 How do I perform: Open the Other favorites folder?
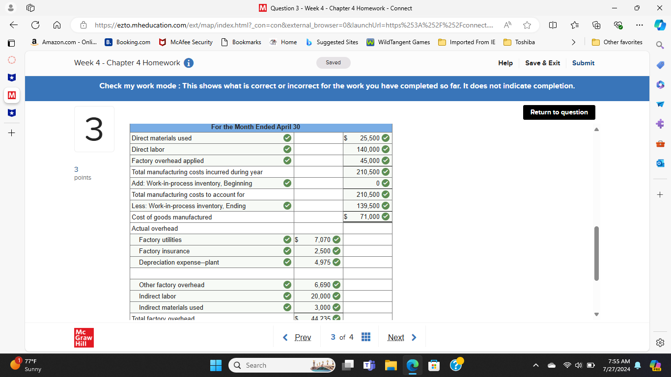[x=617, y=42]
